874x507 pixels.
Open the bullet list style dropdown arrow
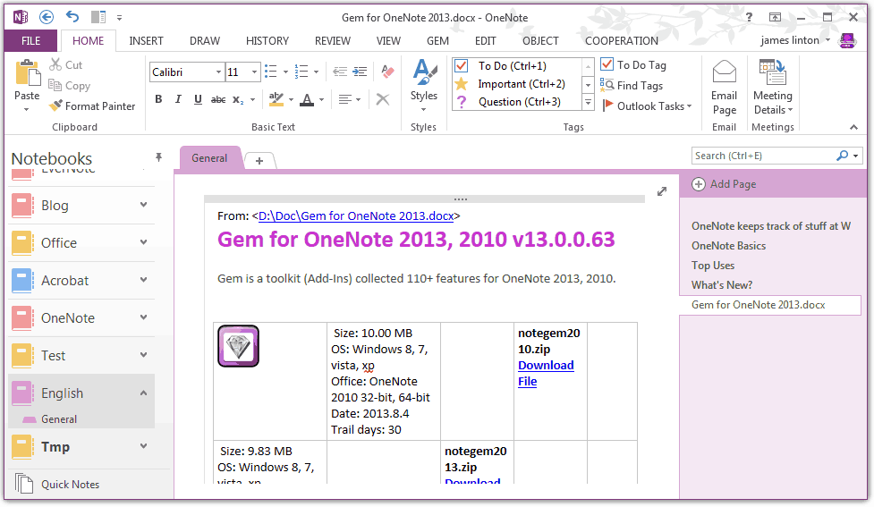click(x=285, y=72)
